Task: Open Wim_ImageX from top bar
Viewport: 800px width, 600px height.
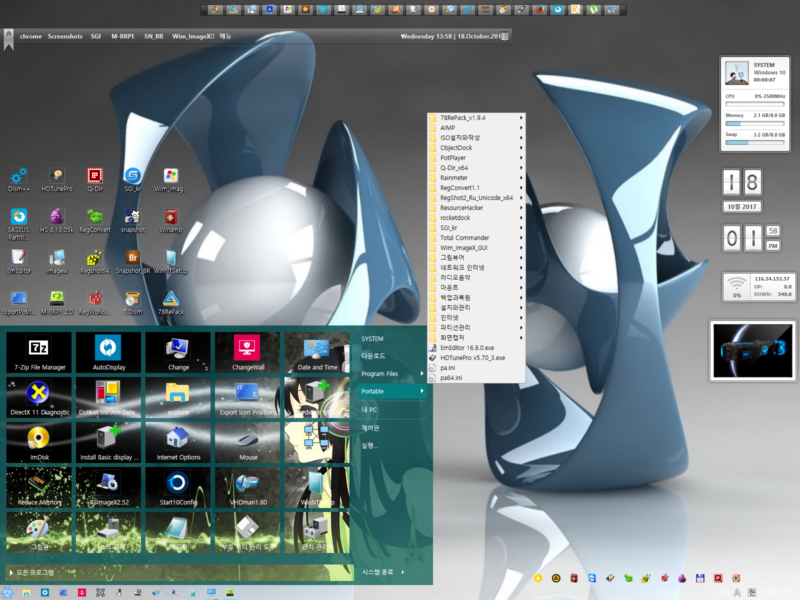Action: pyautogui.click(x=193, y=36)
